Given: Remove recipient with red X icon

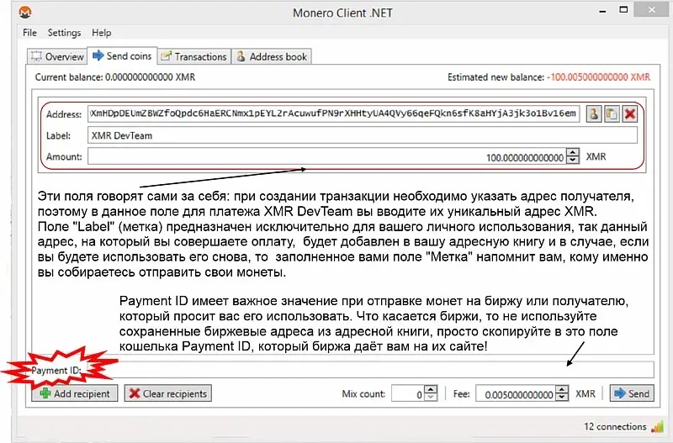Looking at the screenshot, I should click(x=629, y=114).
